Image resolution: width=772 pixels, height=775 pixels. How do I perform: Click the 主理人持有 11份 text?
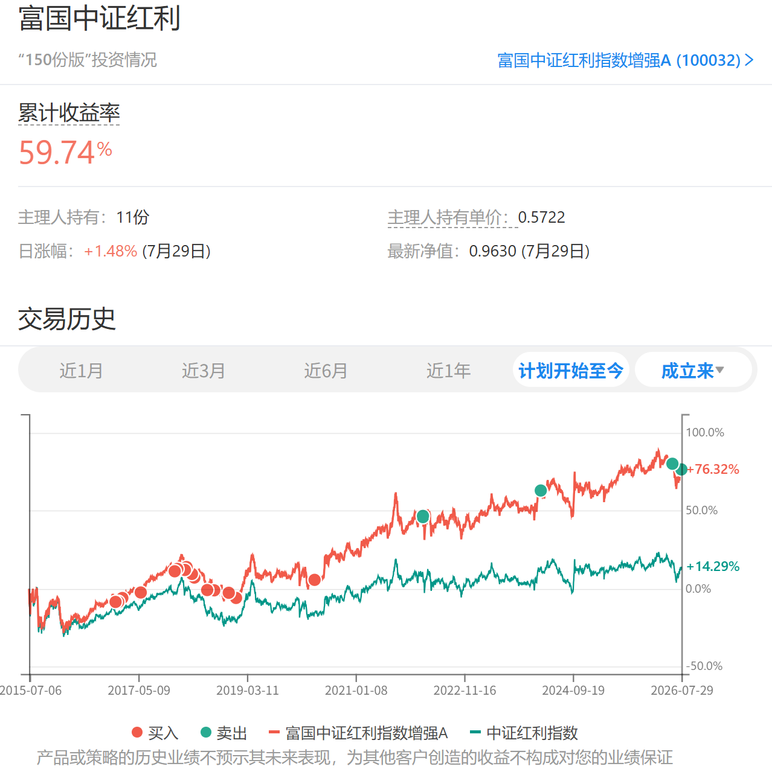(83, 217)
